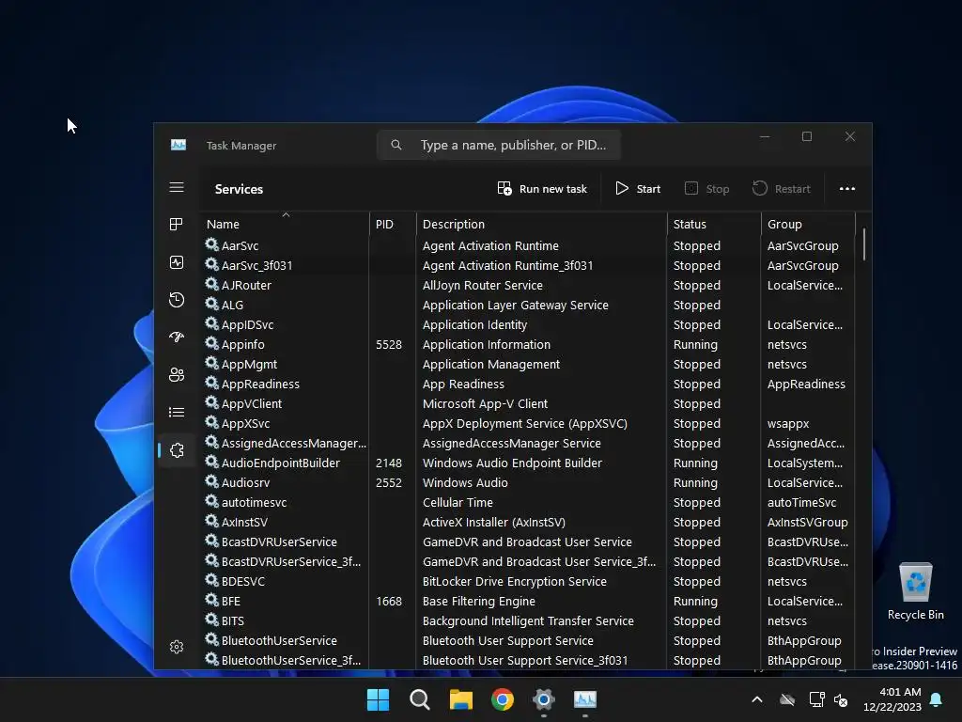Click the services list vertical scrollbar thumb
The image size is (962, 722).
click(864, 244)
